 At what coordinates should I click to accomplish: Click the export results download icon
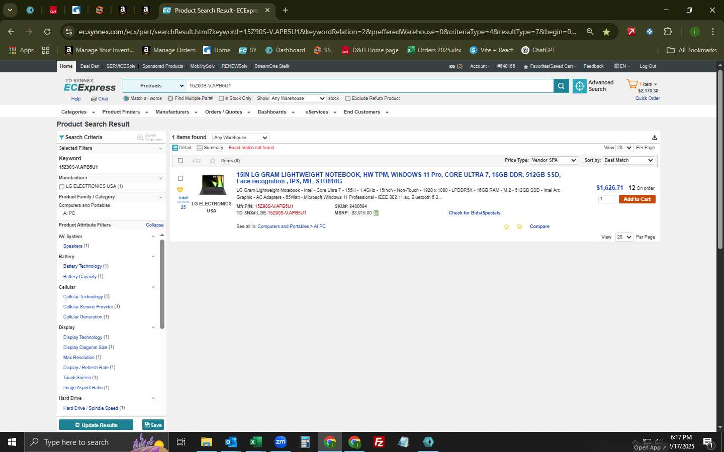click(654, 138)
